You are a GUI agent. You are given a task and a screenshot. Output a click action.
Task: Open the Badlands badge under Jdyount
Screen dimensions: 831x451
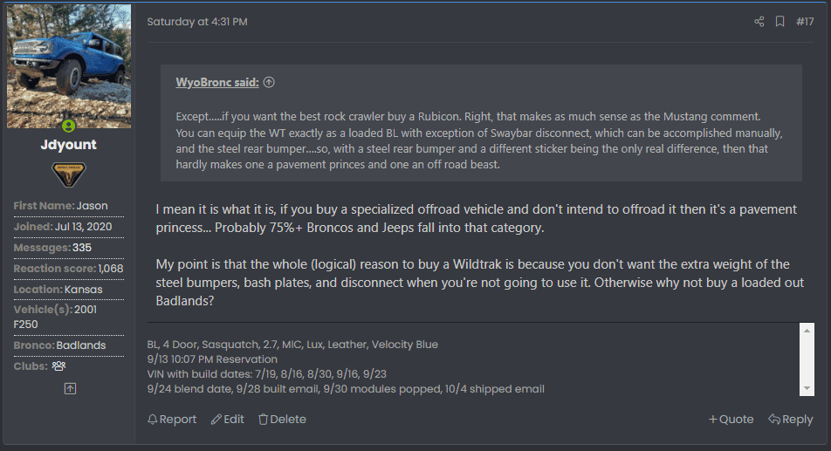tap(68, 174)
